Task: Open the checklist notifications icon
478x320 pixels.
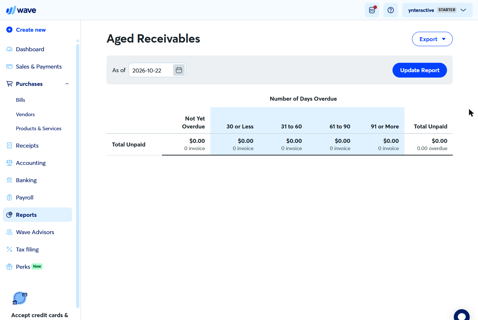Action: [x=372, y=10]
